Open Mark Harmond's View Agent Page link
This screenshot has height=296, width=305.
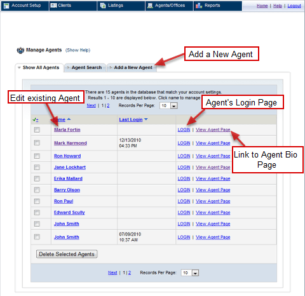pyautogui.click(x=213, y=143)
